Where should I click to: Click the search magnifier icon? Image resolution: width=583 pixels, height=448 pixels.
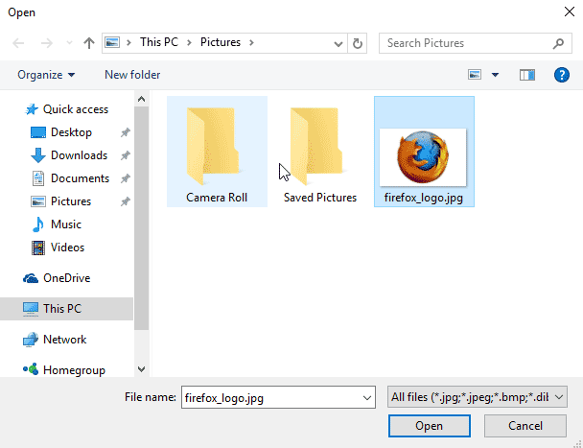click(558, 43)
